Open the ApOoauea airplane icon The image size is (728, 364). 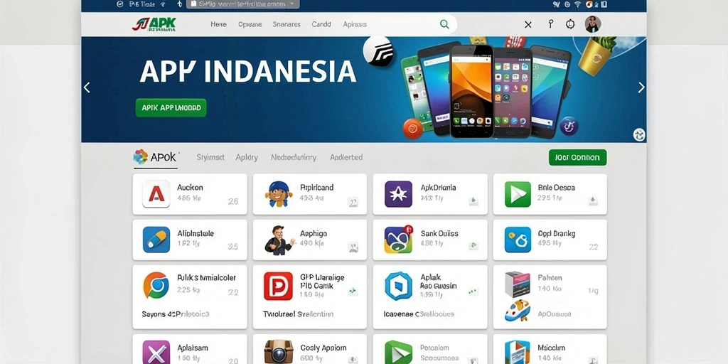point(518,311)
